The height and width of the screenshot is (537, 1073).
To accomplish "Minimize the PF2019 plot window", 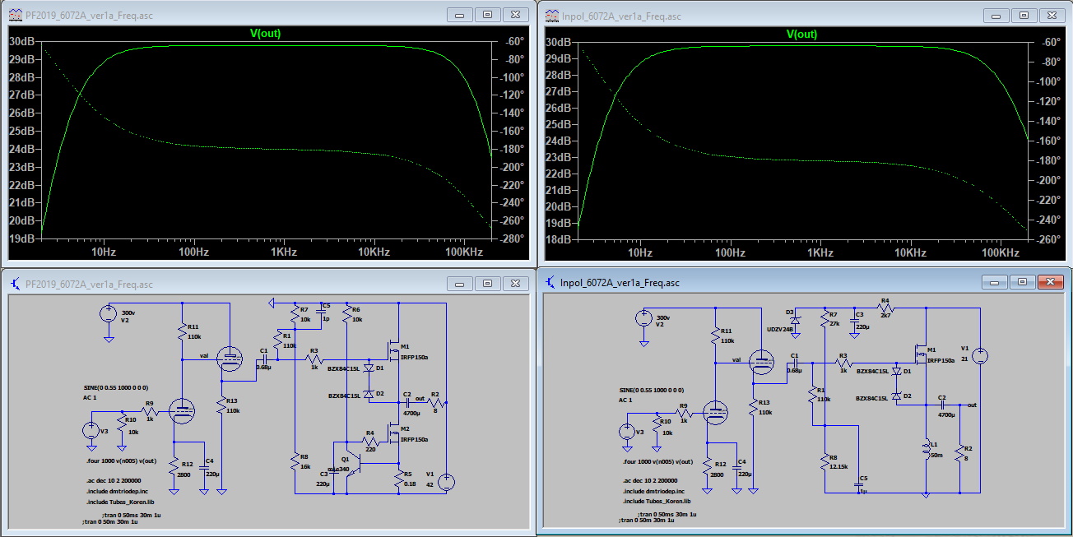I will pos(461,14).
